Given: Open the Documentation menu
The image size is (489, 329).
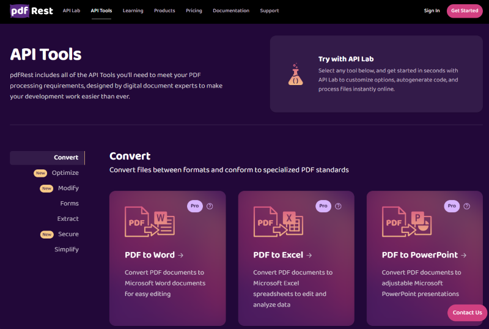Looking at the screenshot, I should [x=231, y=10].
